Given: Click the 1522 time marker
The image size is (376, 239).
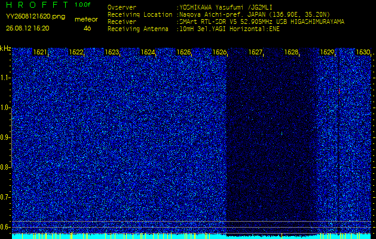Looking at the screenshot, I should click(76, 52).
